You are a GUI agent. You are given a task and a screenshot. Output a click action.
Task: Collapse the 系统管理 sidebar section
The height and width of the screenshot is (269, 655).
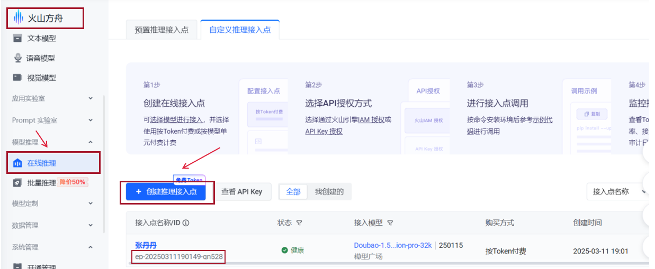[x=90, y=247]
